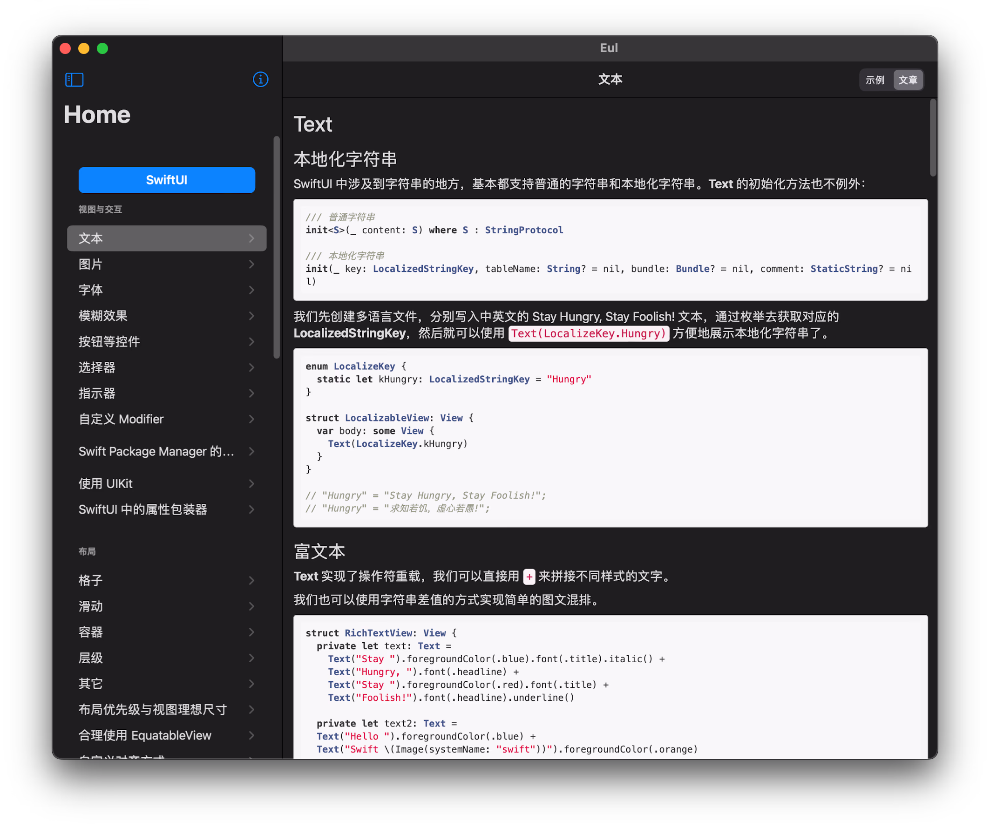Open 按钮等控件 list entry

[109, 342]
